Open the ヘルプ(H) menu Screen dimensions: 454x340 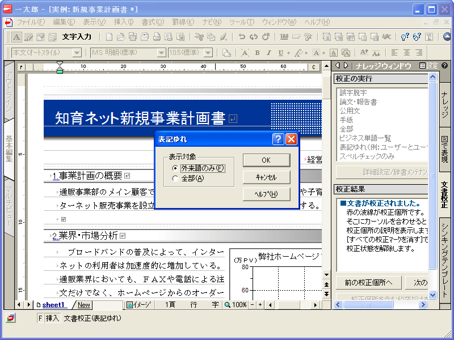[317, 22]
